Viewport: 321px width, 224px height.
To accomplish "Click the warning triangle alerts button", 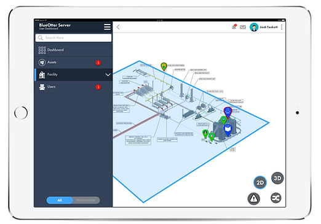I will click(x=254, y=198).
